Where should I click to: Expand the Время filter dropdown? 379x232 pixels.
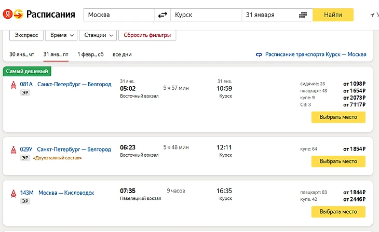coord(62,35)
